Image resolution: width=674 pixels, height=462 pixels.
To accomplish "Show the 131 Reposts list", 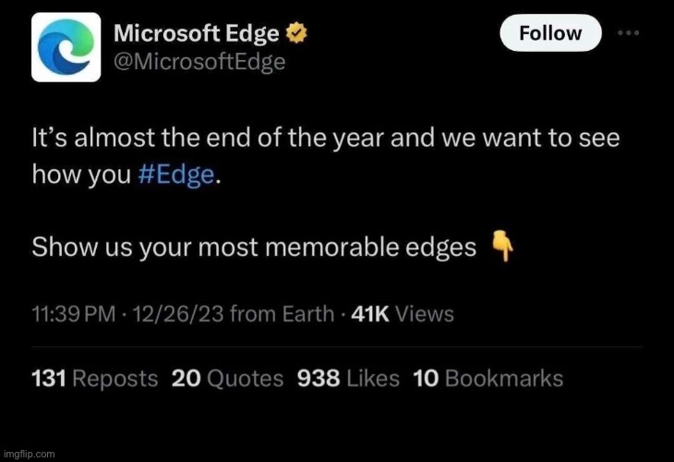I will (x=95, y=379).
